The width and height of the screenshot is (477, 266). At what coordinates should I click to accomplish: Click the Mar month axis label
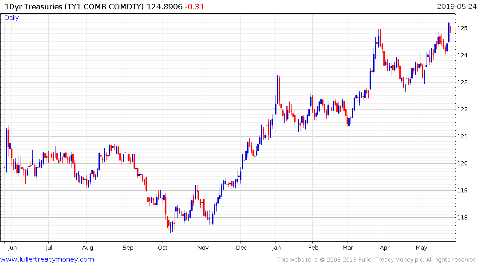[348, 247]
